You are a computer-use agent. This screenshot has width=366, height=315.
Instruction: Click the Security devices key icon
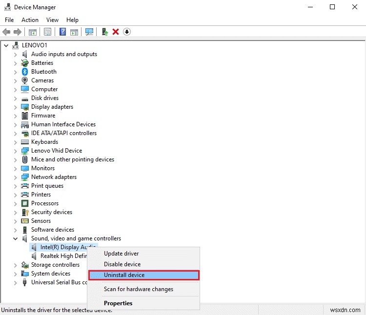pyautogui.click(x=25, y=212)
